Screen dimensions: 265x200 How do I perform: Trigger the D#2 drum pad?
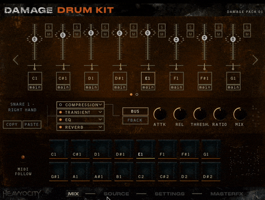click(x=211, y=171)
